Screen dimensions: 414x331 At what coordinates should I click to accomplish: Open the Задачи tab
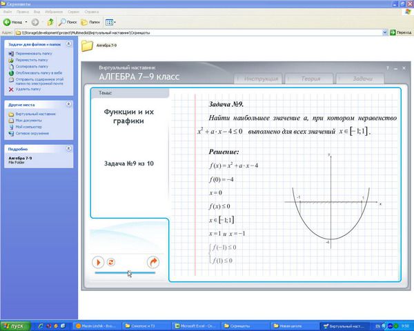click(363, 79)
